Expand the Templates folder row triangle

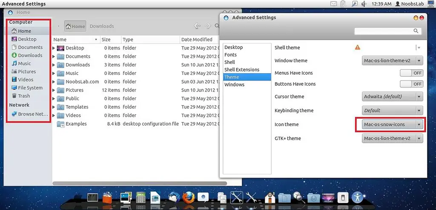[x=54, y=107]
